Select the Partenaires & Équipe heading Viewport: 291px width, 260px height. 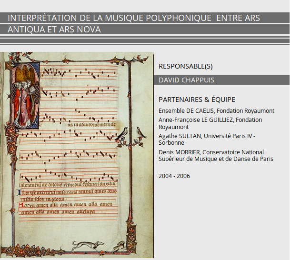(197, 100)
